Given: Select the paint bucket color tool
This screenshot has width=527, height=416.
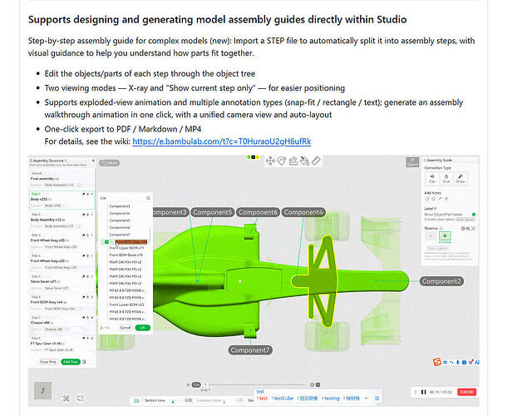Looking at the screenshot, I should click(304, 161).
